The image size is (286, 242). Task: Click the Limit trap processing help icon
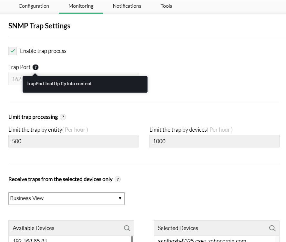tap(63, 117)
